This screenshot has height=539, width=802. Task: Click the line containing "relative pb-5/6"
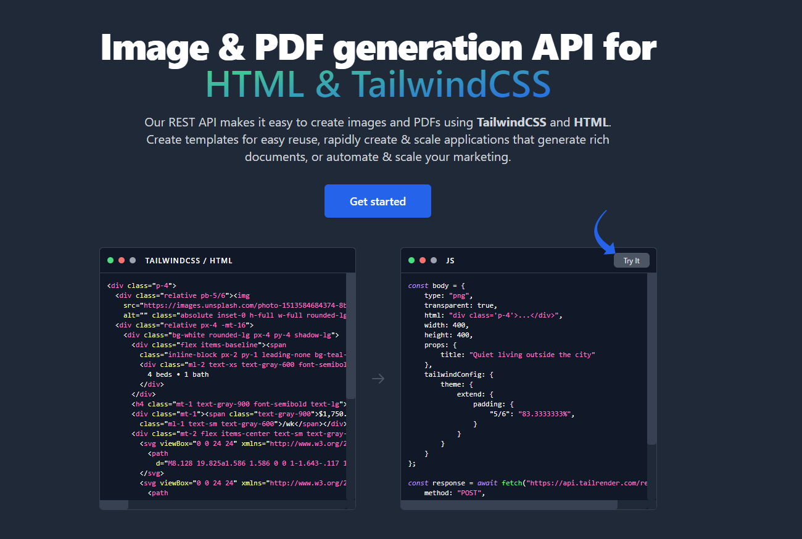point(182,295)
